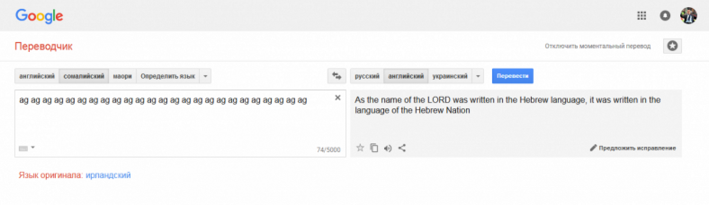Choose Определить язык auto-detect option
Image resolution: width=709 pixels, height=205 pixels.
(x=168, y=76)
